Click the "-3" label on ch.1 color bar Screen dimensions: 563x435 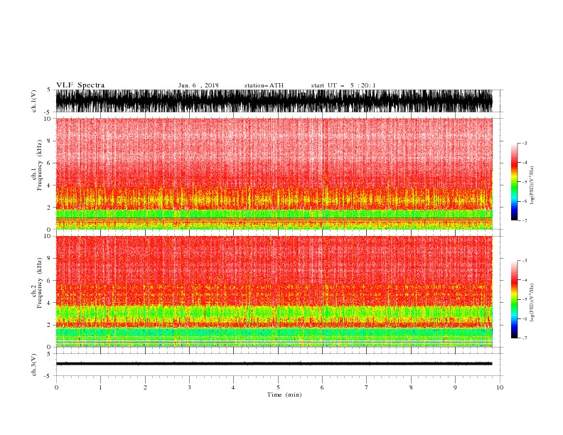click(x=525, y=143)
